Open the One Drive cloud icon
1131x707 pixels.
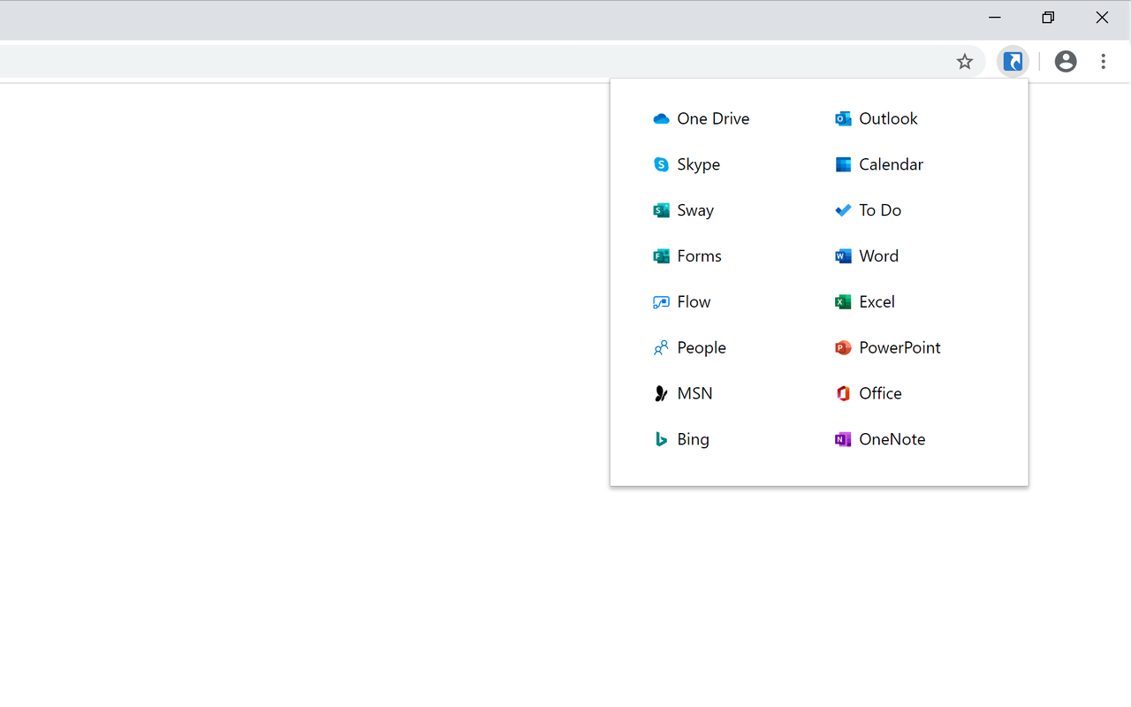pos(661,118)
